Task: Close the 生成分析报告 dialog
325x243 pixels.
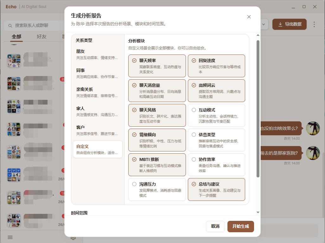Action: (x=249, y=17)
